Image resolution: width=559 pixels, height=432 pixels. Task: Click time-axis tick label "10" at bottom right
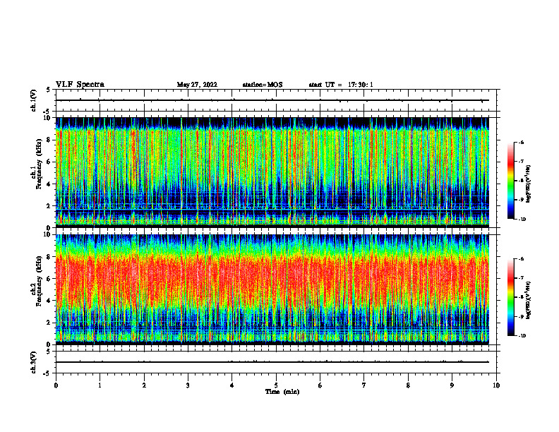pyautogui.click(x=496, y=385)
